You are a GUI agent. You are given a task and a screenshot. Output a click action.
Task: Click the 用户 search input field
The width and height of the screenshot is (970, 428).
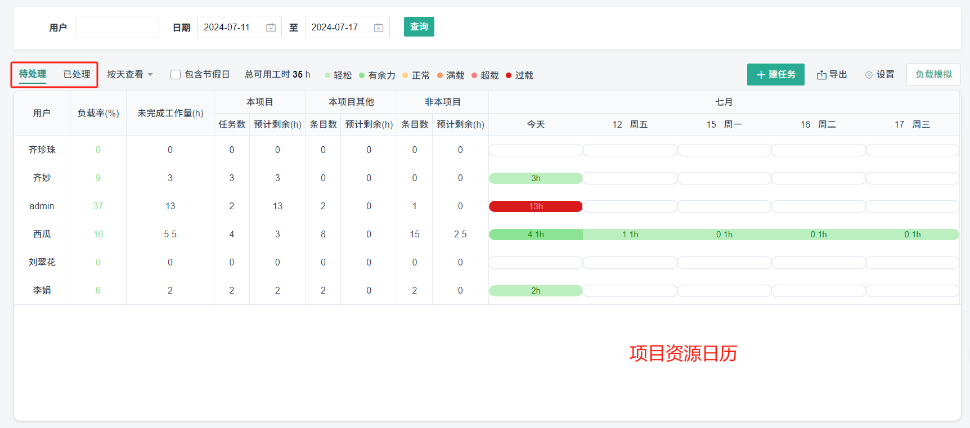tap(117, 27)
